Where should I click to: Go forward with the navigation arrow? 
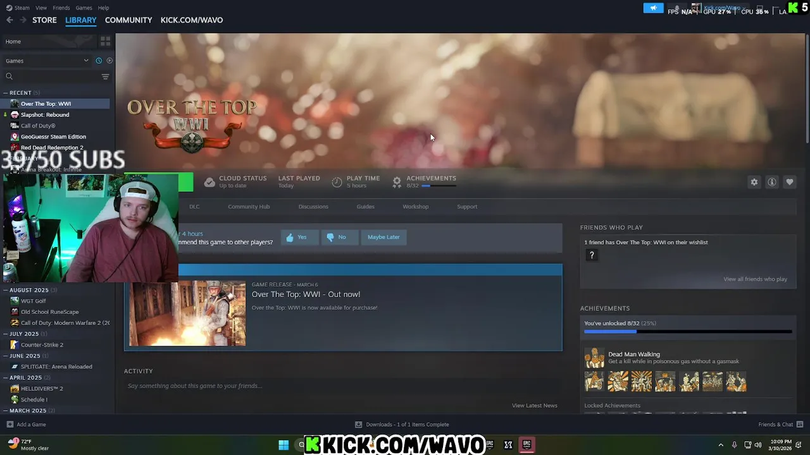point(23,20)
